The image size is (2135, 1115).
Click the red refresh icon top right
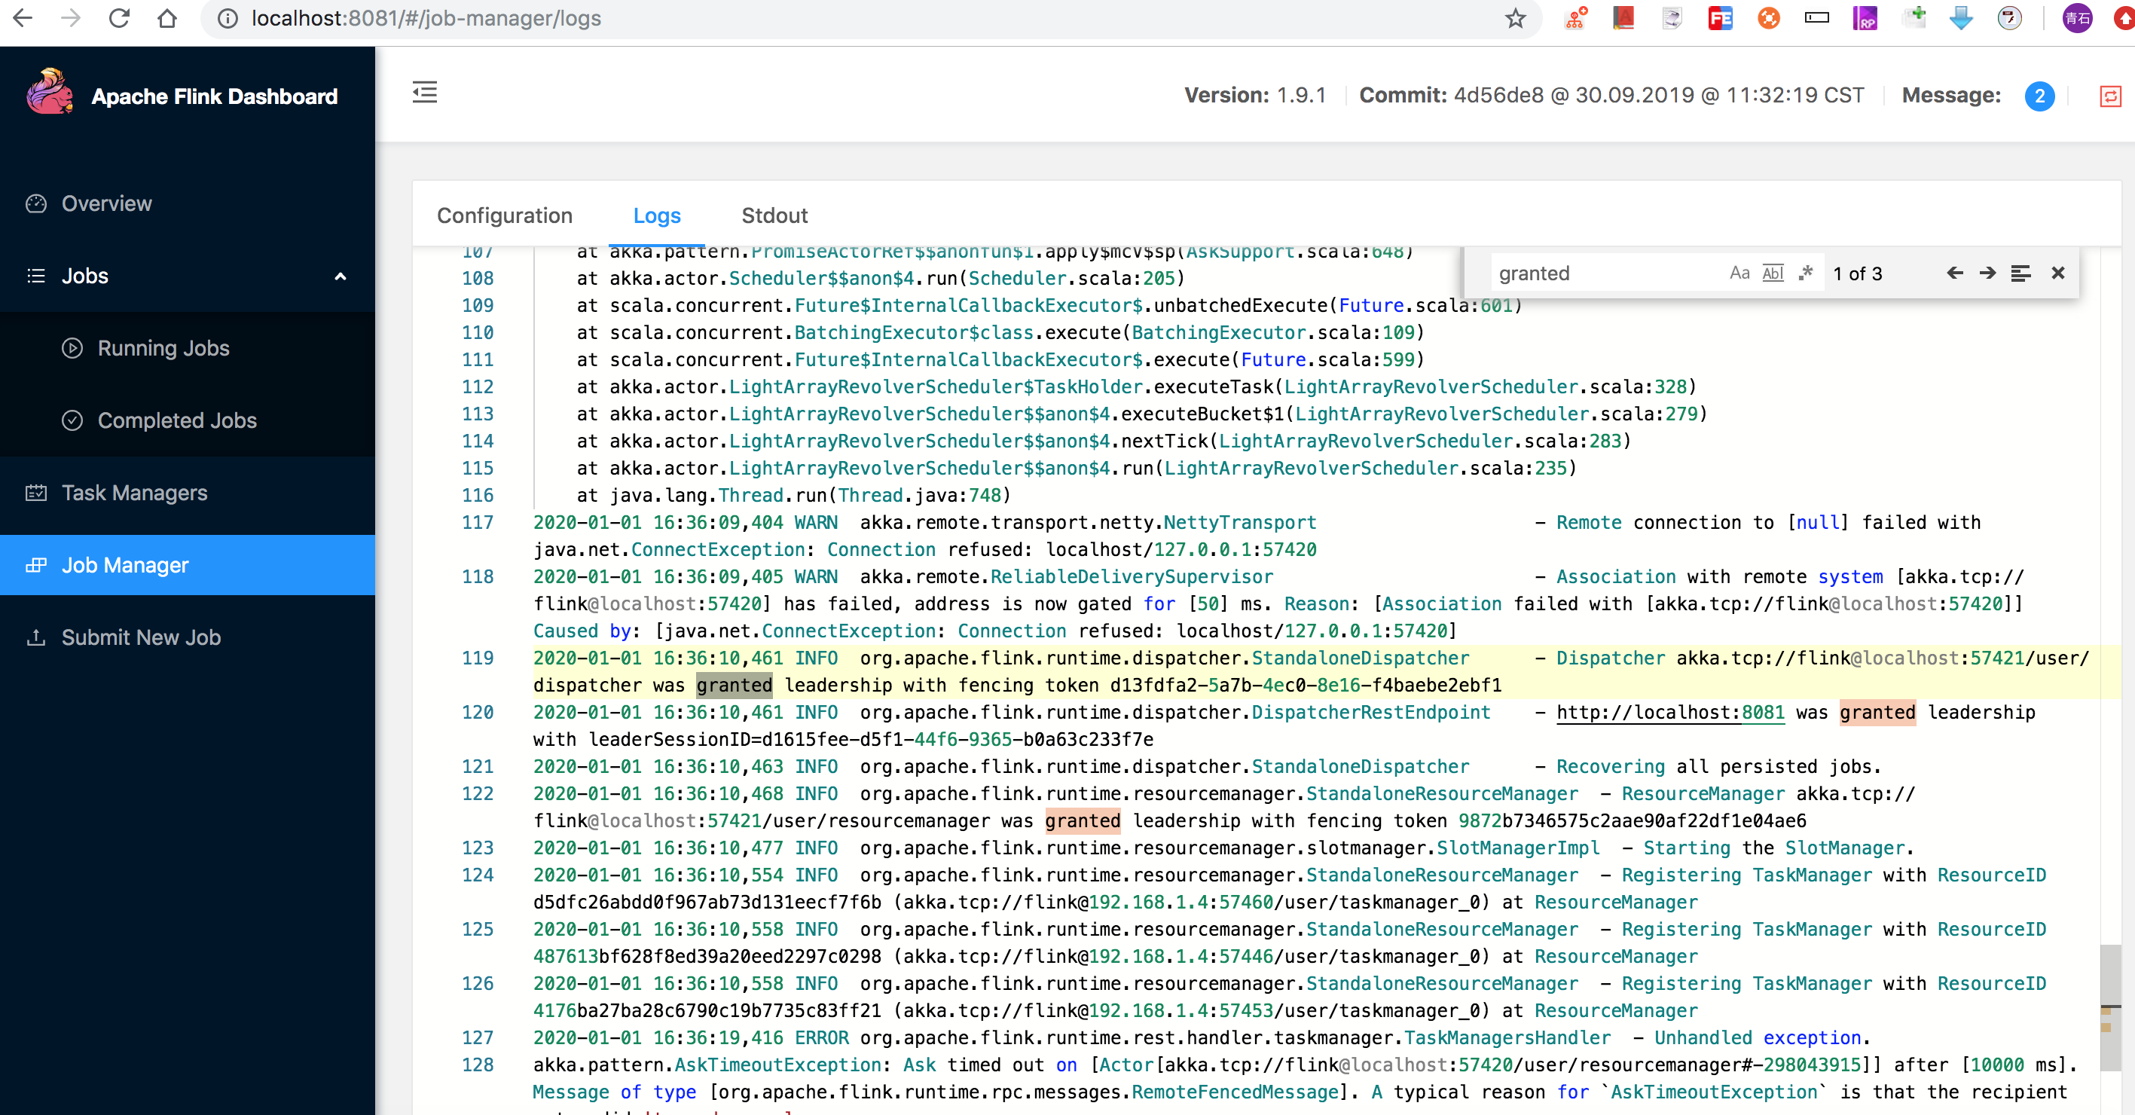[2109, 96]
